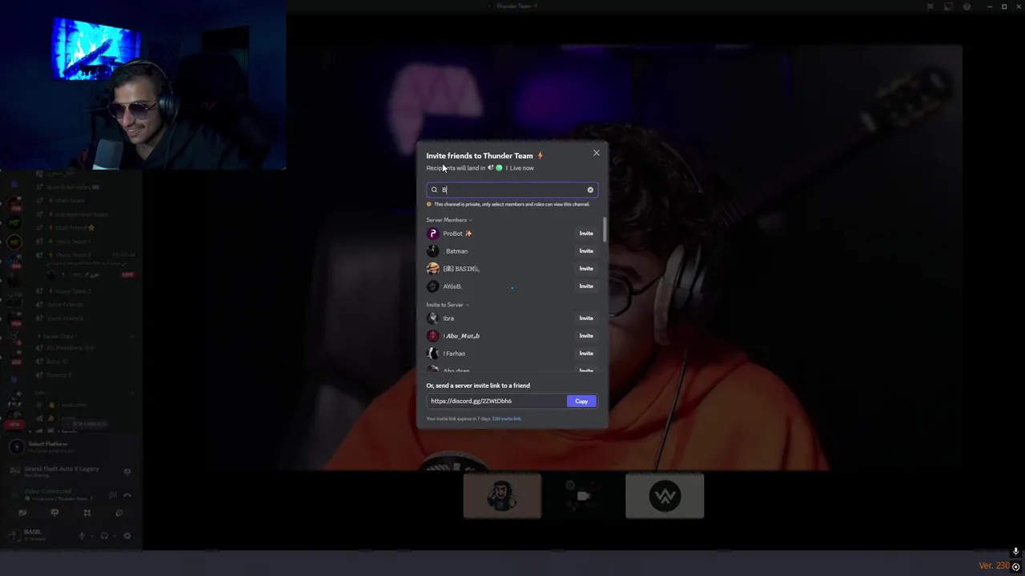Click BASIM's avatar in the list

[433, 269]
